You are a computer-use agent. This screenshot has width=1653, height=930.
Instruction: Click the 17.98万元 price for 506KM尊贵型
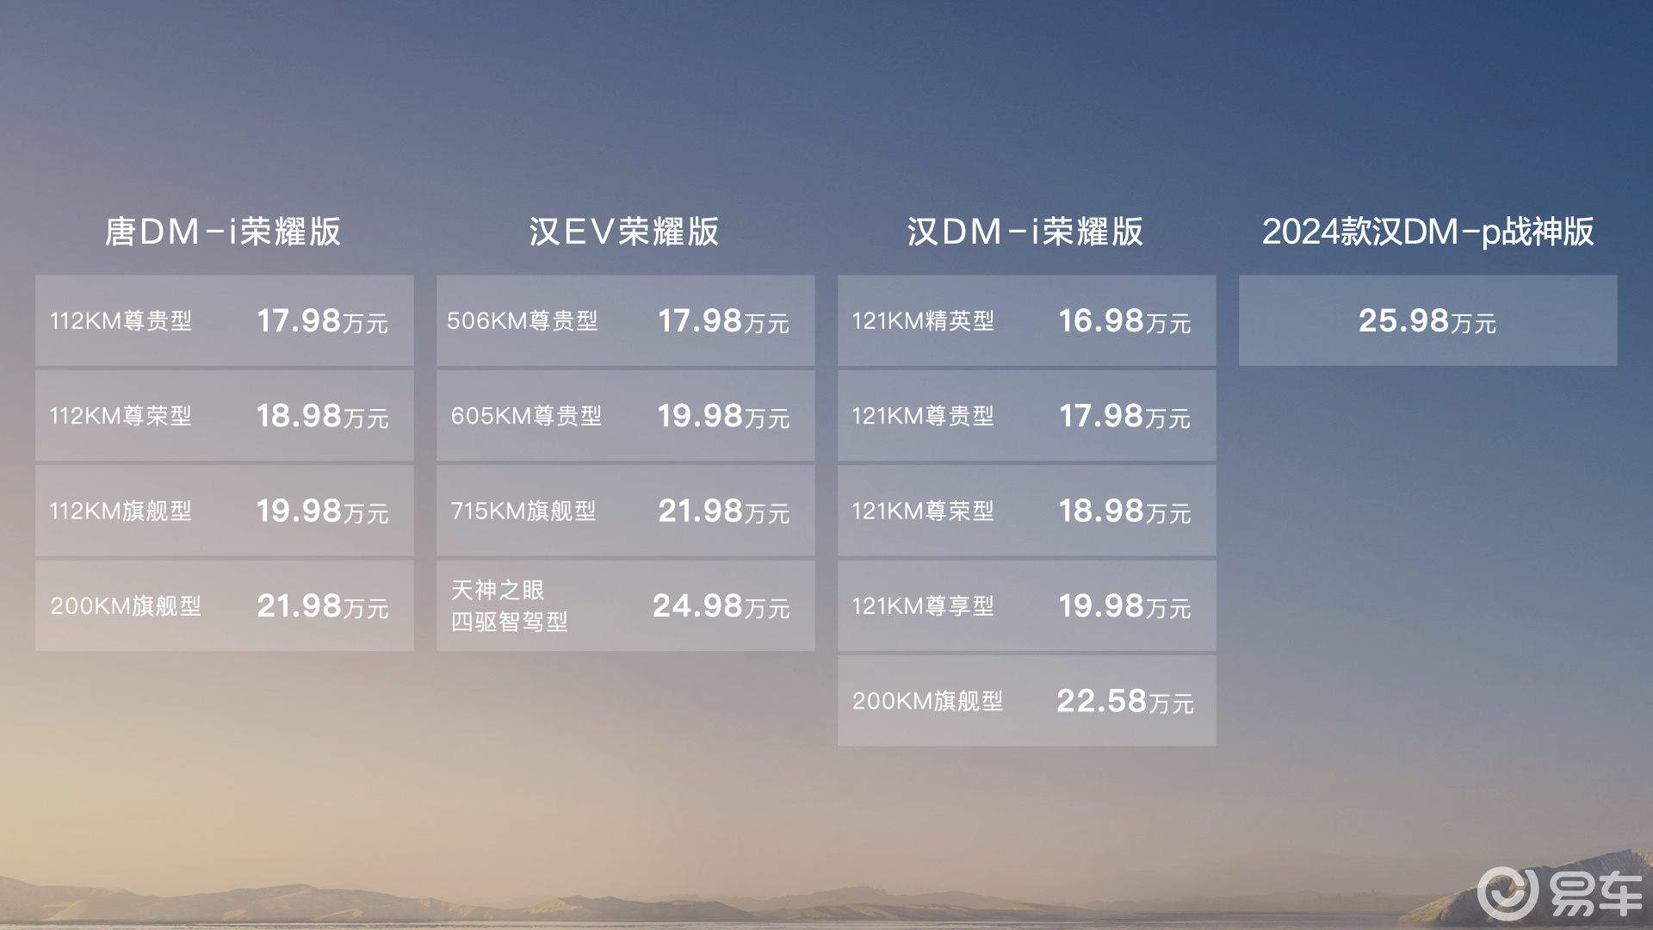tap(724, 321)
